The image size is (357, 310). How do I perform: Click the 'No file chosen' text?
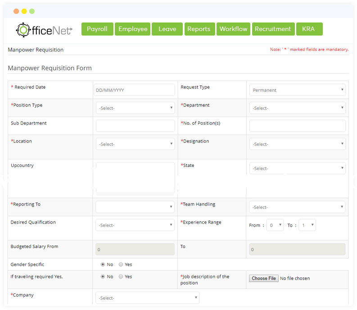pyautogui.click(x=295, y=278)
